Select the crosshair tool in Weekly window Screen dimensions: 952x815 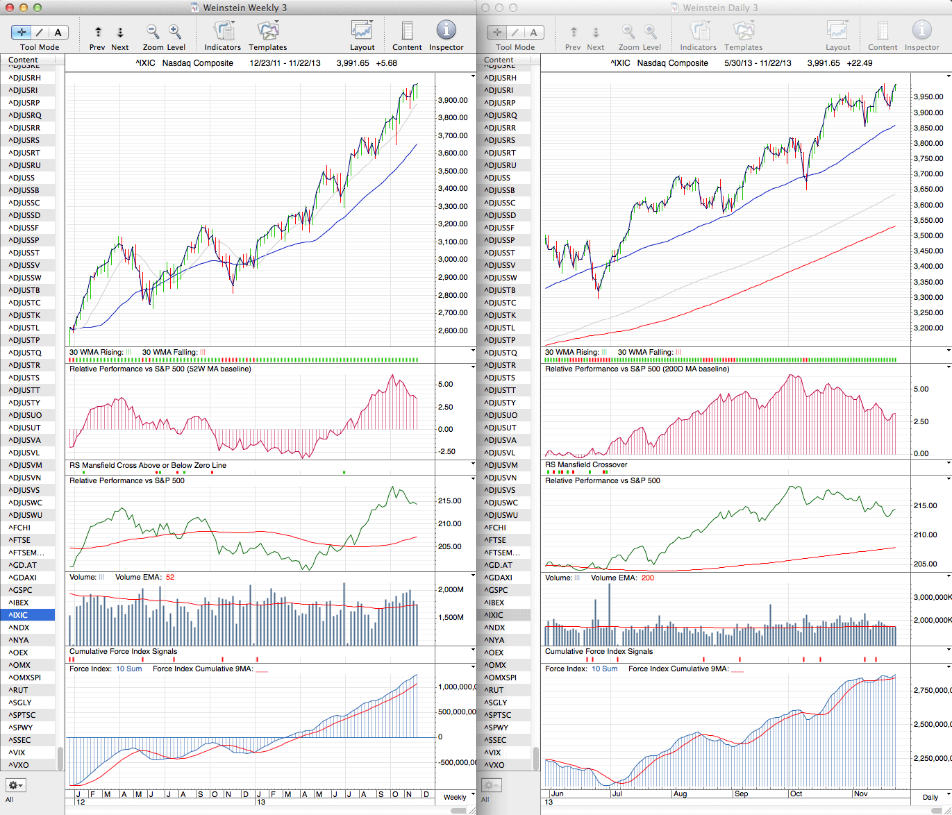[22, 32]
